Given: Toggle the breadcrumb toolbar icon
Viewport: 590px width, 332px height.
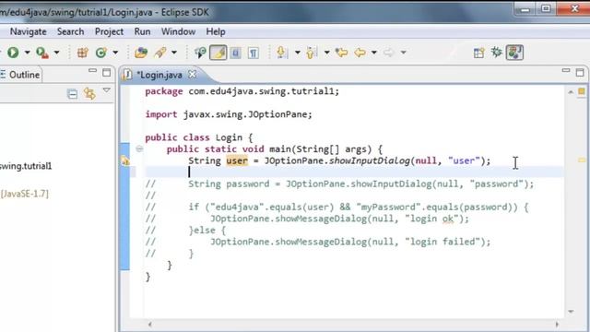Looking at the screenshot, I should click(x=200, y=53).
